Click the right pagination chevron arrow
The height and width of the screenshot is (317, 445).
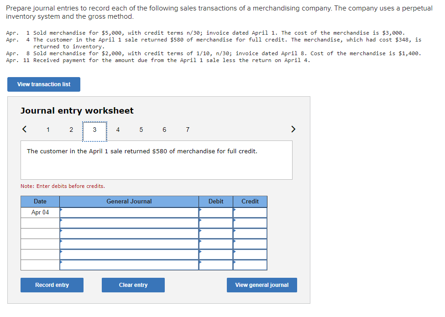pos(293,129)
